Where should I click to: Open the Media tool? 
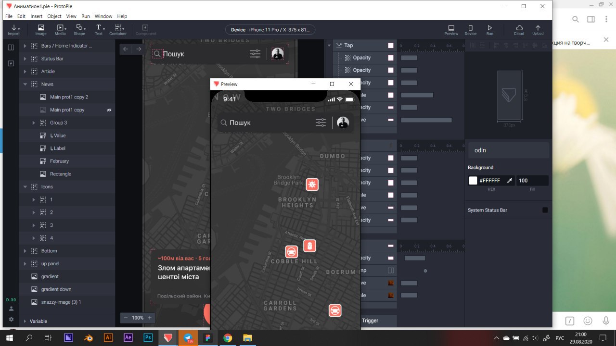click(x=60, y=30)
